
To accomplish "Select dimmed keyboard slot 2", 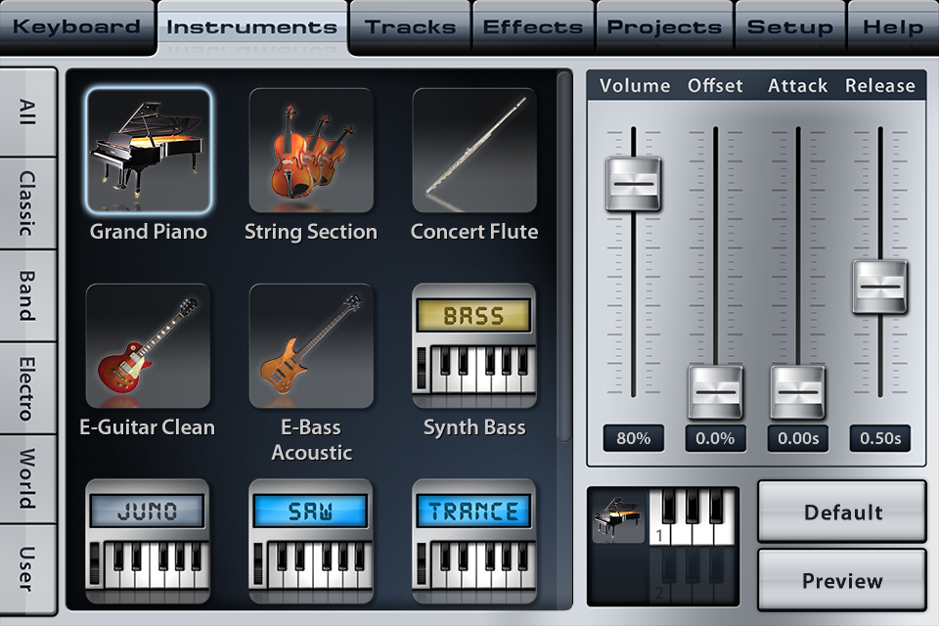I will [x=692, y=574].
